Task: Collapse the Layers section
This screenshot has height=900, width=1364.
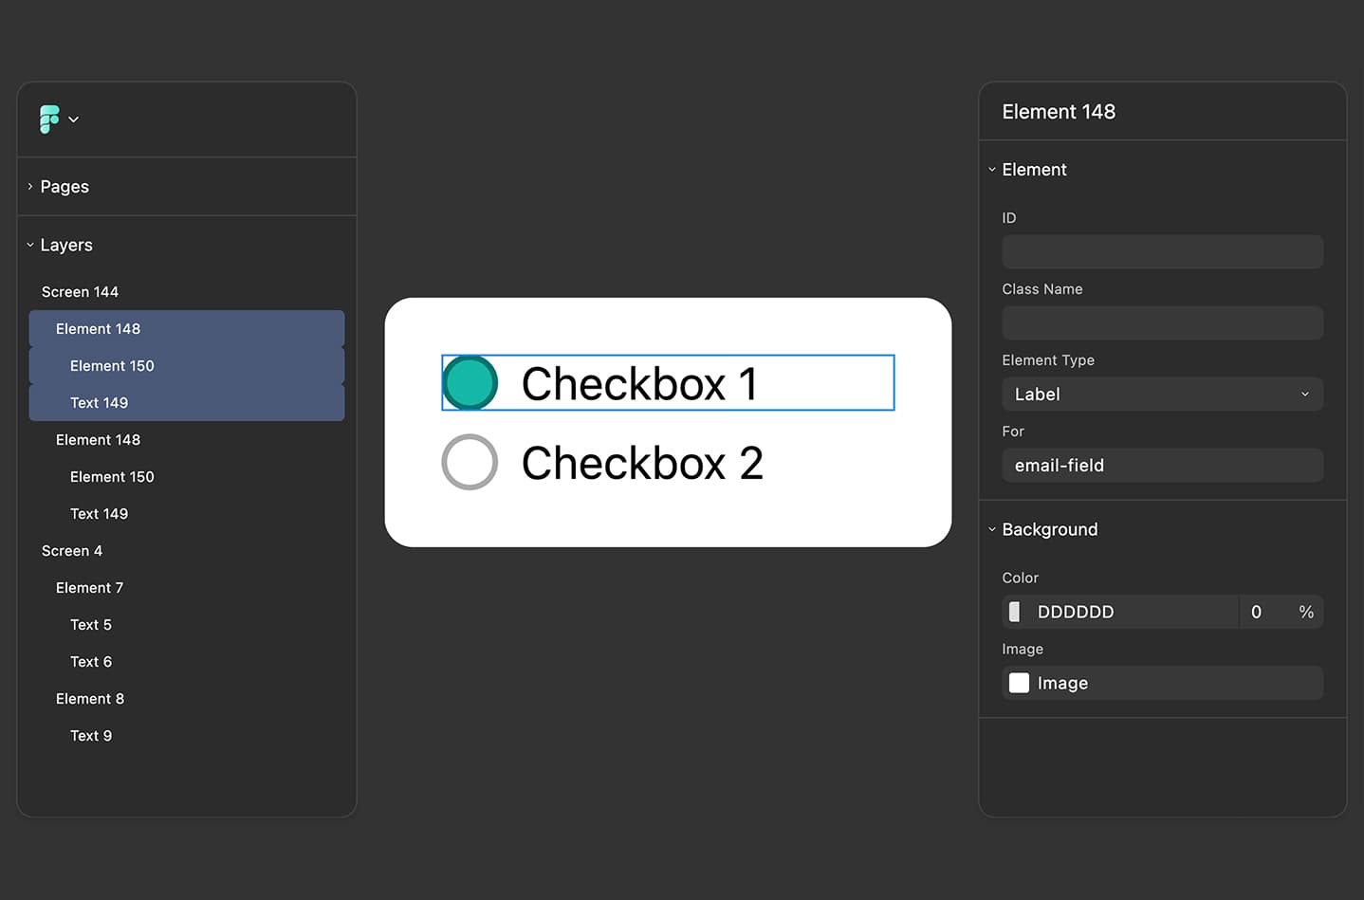Action: coord(28,245)
